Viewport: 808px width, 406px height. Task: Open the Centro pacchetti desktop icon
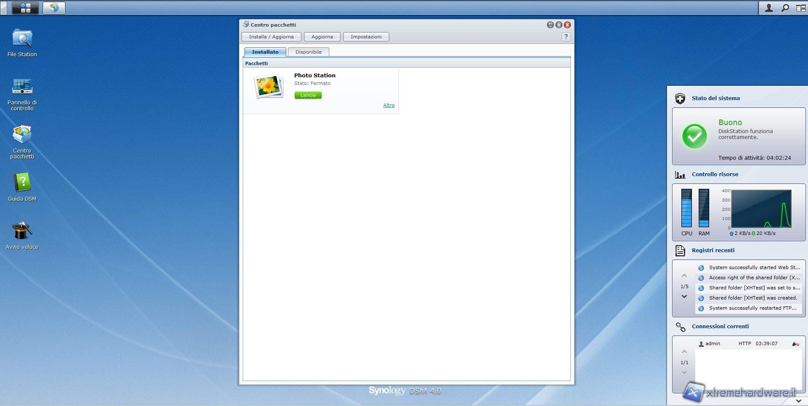click(22, 135)
